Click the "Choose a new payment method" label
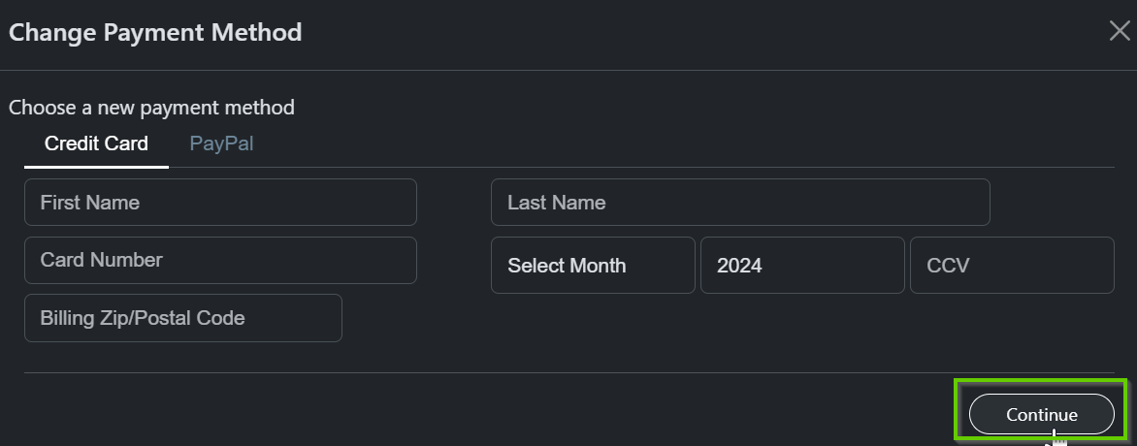 click(x=151, y=108)
